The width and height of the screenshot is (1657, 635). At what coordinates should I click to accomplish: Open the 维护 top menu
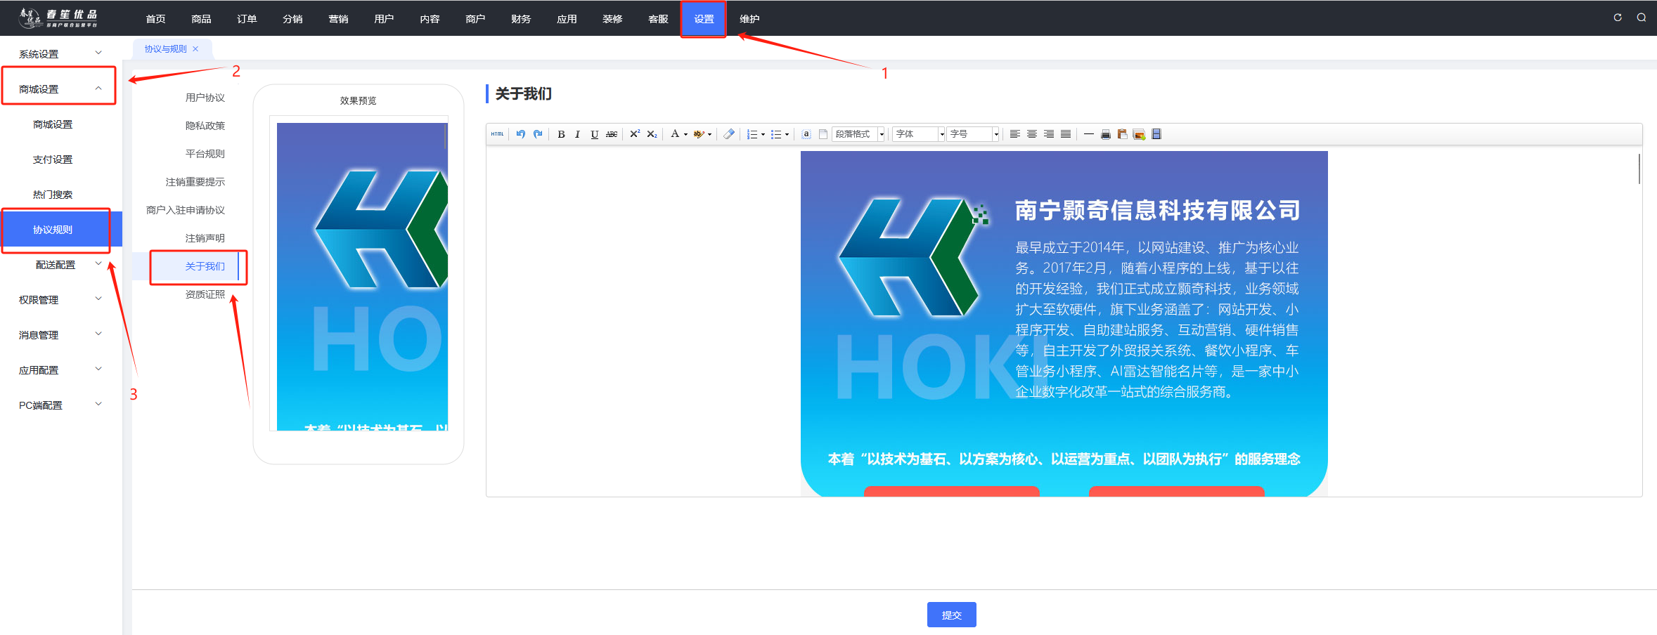click(x=749, y=19)
